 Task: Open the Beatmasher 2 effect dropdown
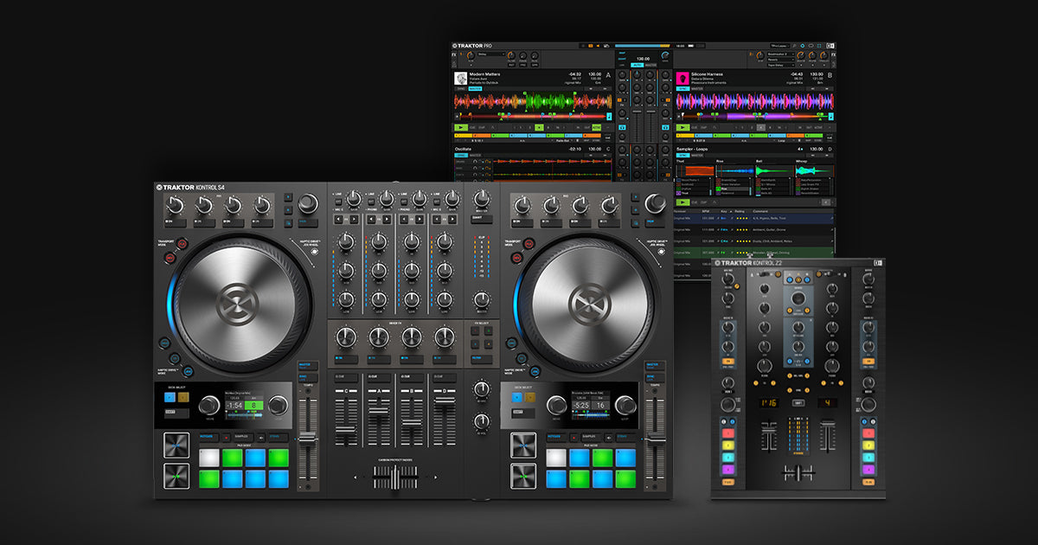[780, 54]
